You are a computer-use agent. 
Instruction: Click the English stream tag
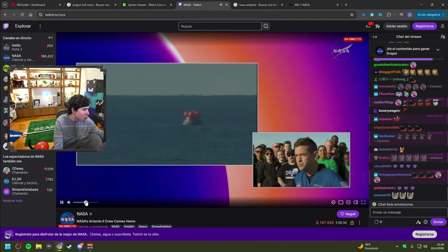click(129, 226)
